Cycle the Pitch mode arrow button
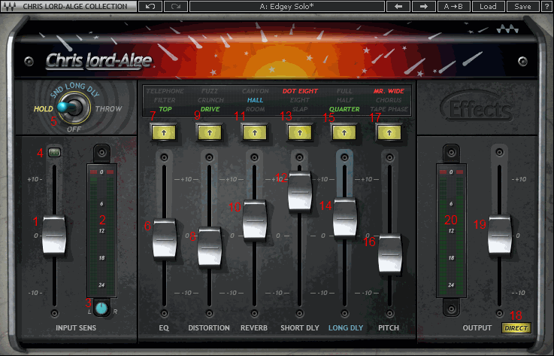Viewport: 554px width, 356px height. click(389, 132)
